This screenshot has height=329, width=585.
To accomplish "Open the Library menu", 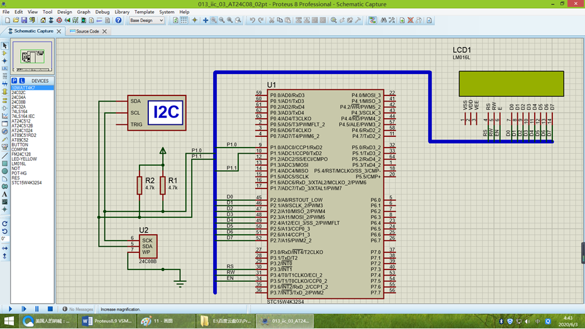I will 122,12.
